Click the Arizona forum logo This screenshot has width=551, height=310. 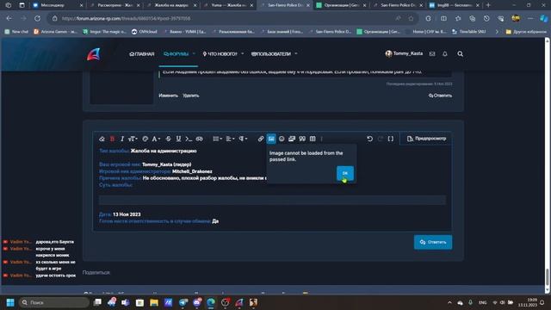pos(94,54)
